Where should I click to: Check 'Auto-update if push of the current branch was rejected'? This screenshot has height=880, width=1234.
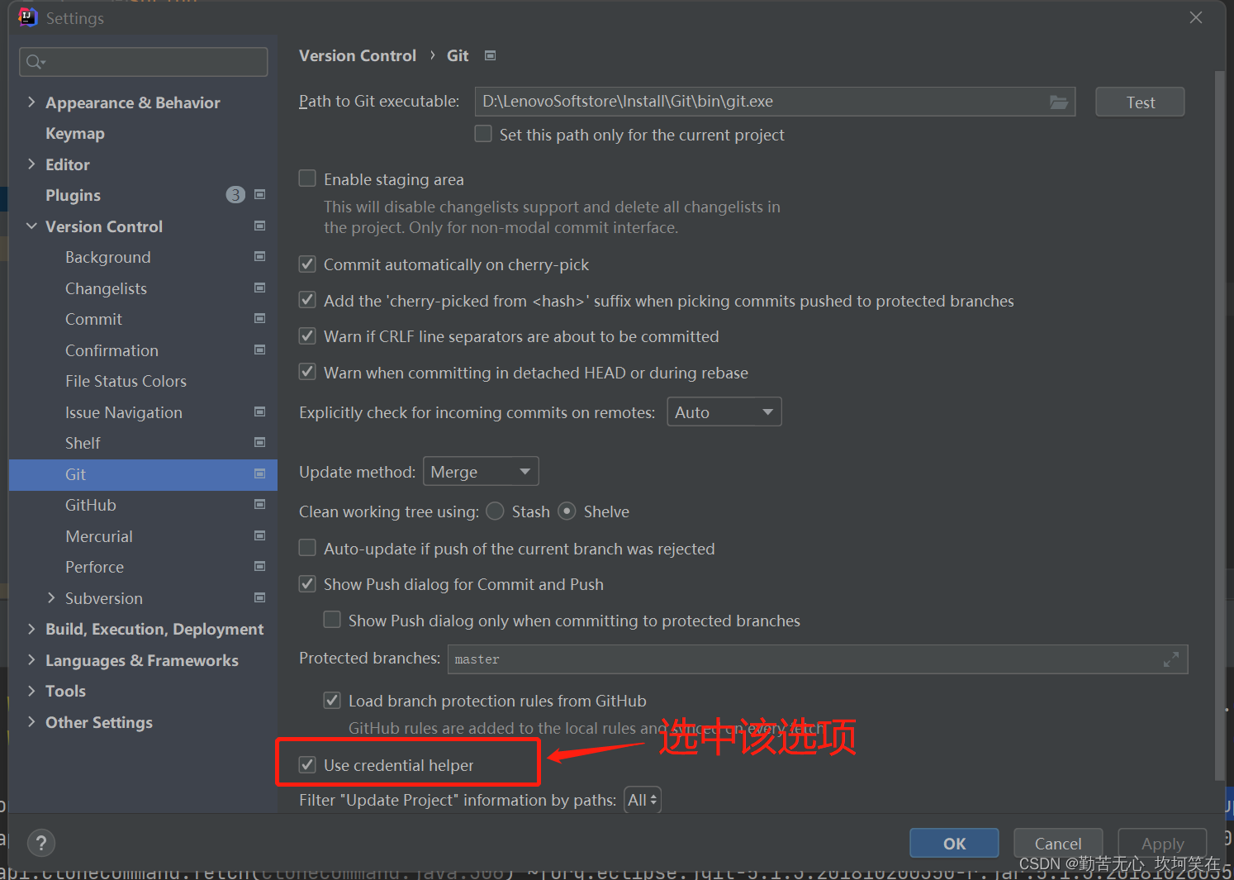point(307,548)
